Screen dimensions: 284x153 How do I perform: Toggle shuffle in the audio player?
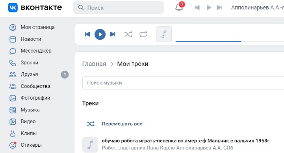pyautogui.click(x=128, y=34)
